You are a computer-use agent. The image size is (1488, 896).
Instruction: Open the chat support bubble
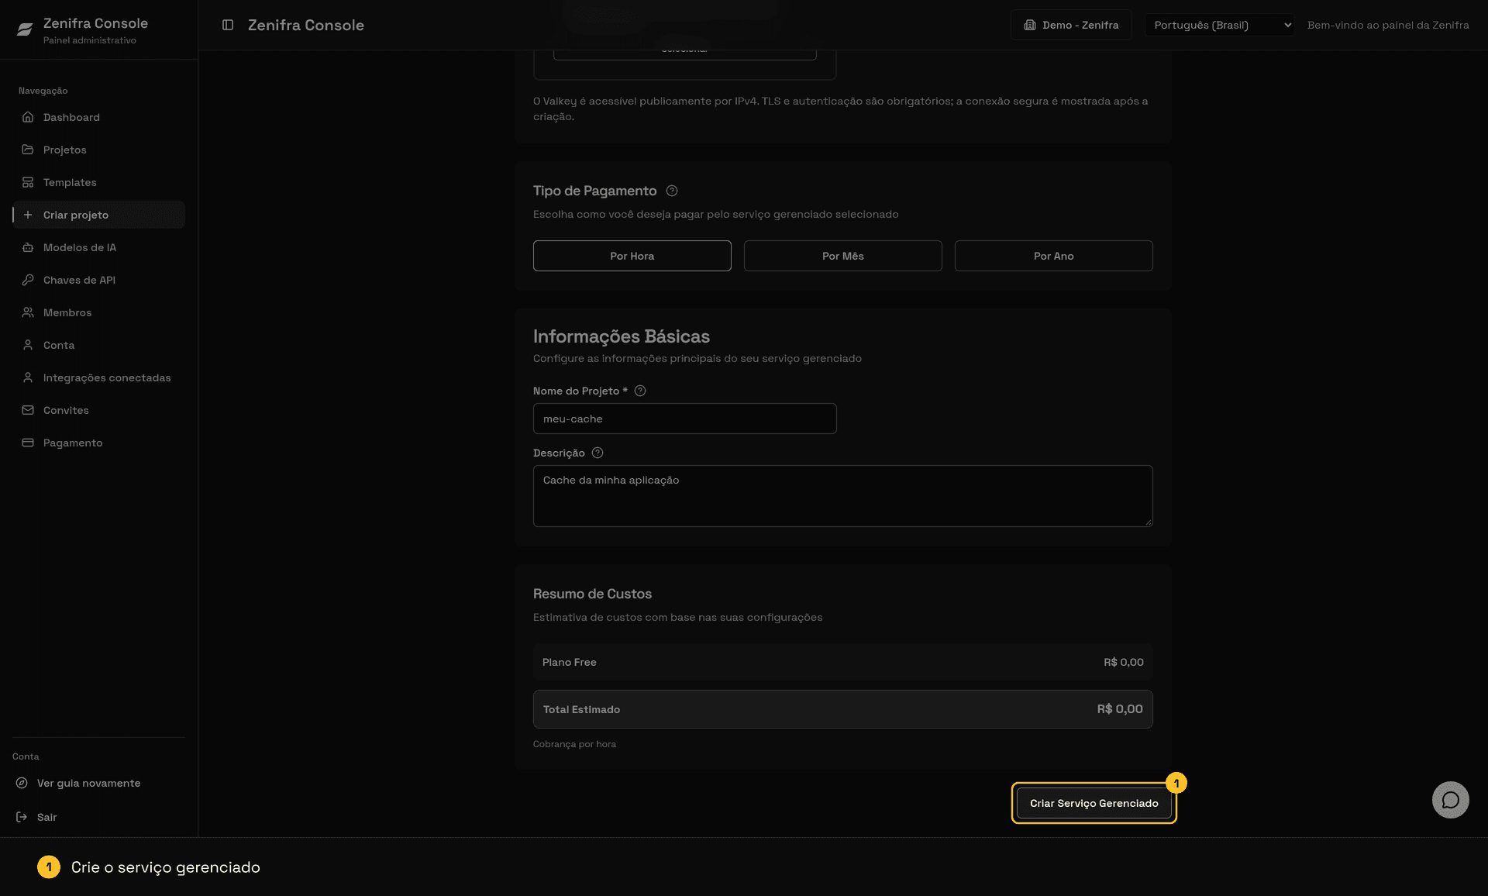coord(1450,800)
